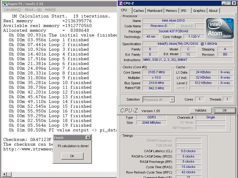This screenshot has height=178, width=238.
Task: Click the 'PI value output' line
Action: (63, 130)
